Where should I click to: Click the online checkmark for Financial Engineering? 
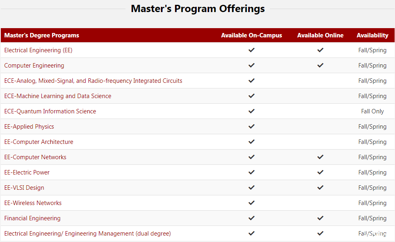[x=320, y=218]
